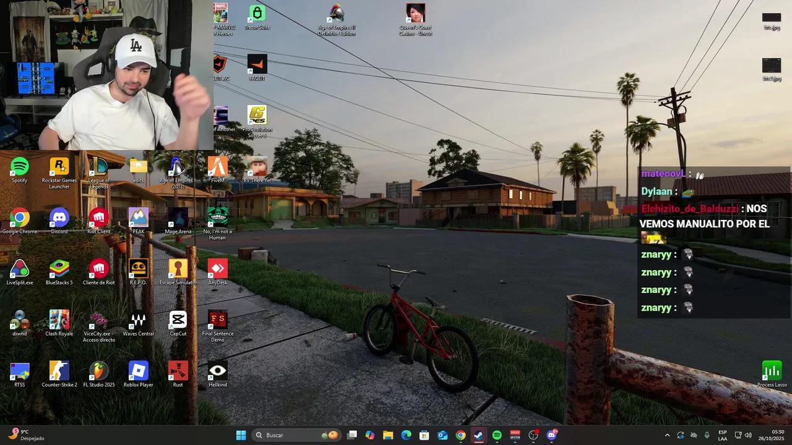Viewport: 792px width, 445px height.
Task: Open ESP LAA keyboard language switcher
Action: [x=723, y=435]
